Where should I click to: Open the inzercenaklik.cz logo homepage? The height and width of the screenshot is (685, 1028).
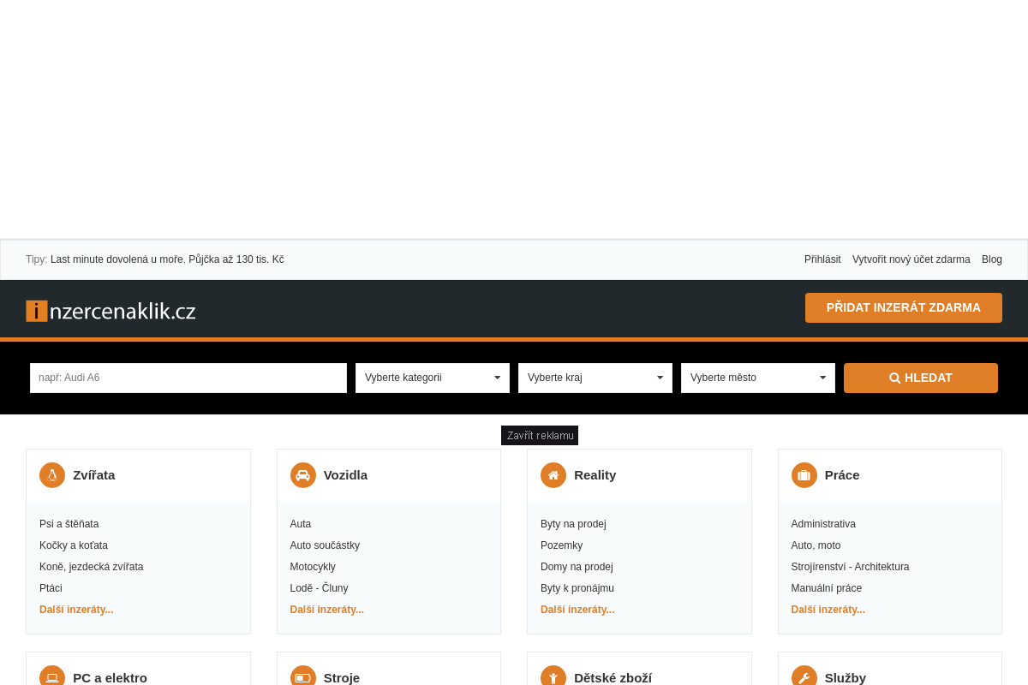(111, 311)
